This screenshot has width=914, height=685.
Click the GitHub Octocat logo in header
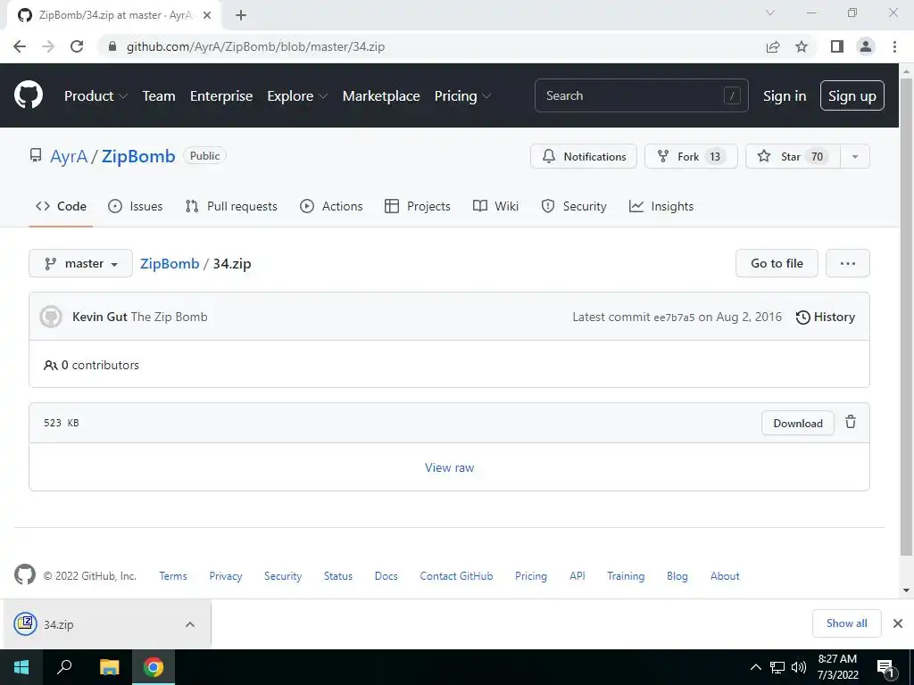point(29,95)
